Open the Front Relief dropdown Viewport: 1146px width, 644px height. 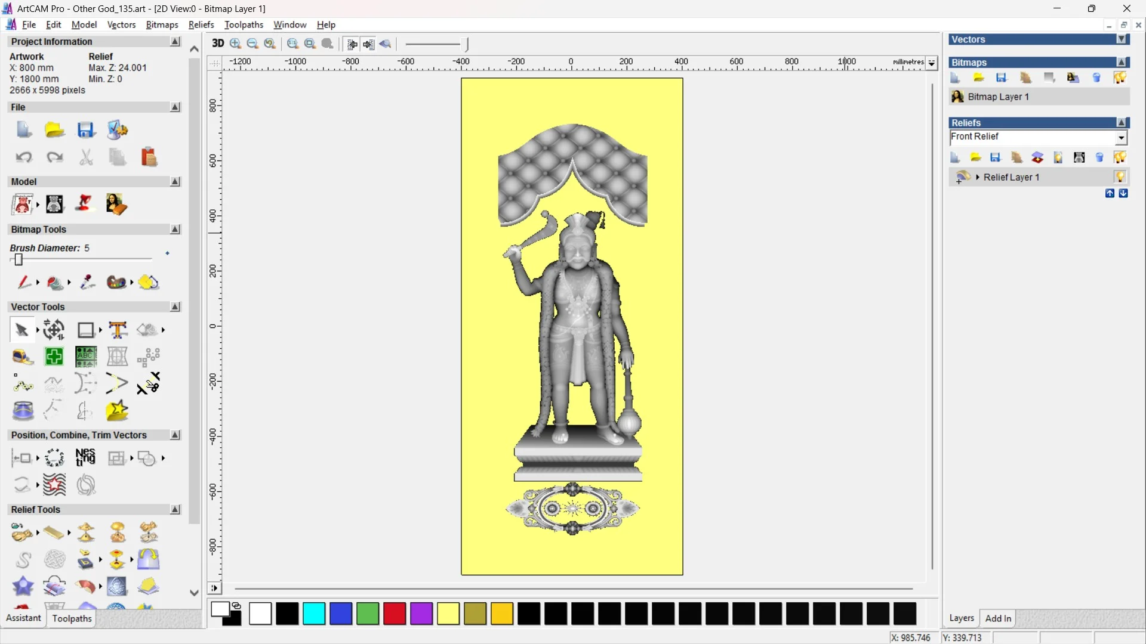click(x=1121, y=137)
